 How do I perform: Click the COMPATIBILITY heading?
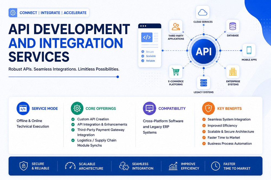click(x=172, y=108)
